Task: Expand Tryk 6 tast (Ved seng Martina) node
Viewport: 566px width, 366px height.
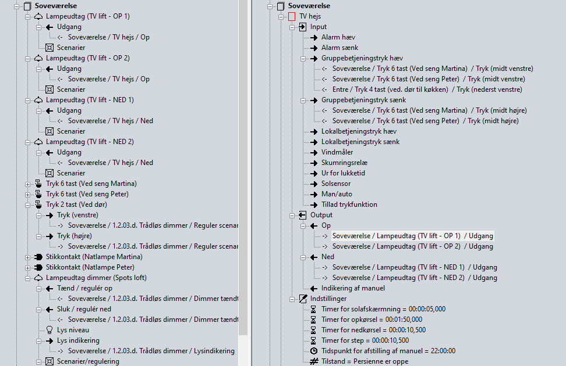Action: point(27,184)
